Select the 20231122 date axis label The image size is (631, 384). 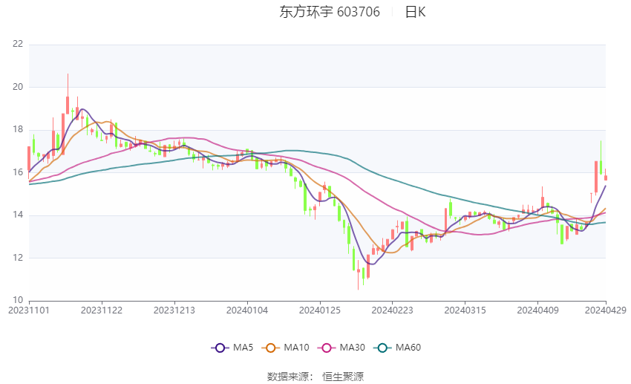102,310
